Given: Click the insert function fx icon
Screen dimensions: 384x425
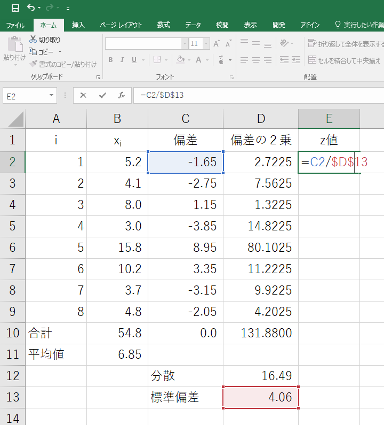Looking at the screenshot, I should pos(122,95).
